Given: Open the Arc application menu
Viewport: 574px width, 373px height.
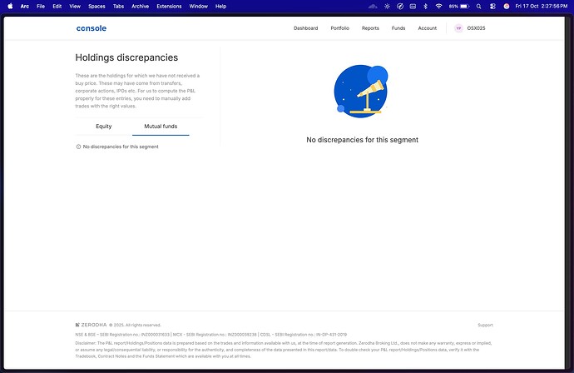Looking at the screenshot, I should [25, 6].
